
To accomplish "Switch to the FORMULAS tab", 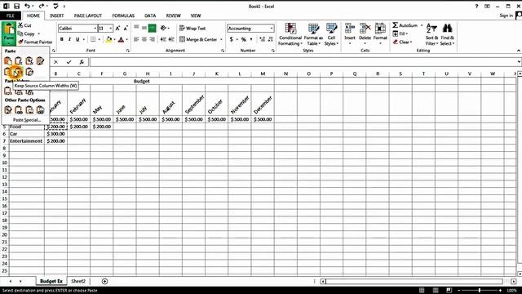I will coord(123,16).
